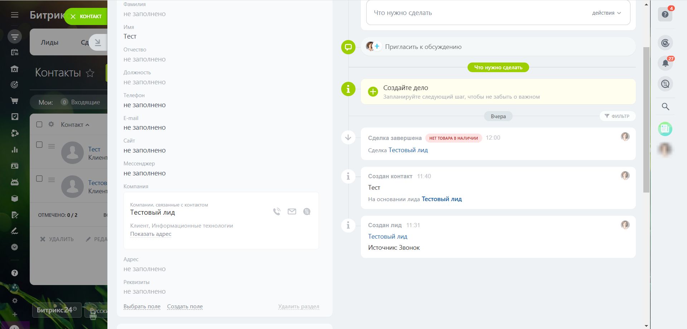The height and width of the screenshot is (329, 687).
Task: Click the green plus icon to create activity
Action: (x=373, y=91)
